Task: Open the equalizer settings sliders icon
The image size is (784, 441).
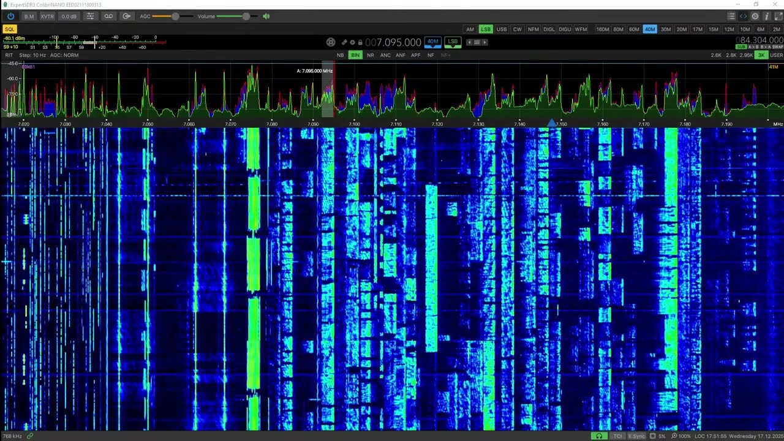Action: pyautogui.click(x=90, y=17)
